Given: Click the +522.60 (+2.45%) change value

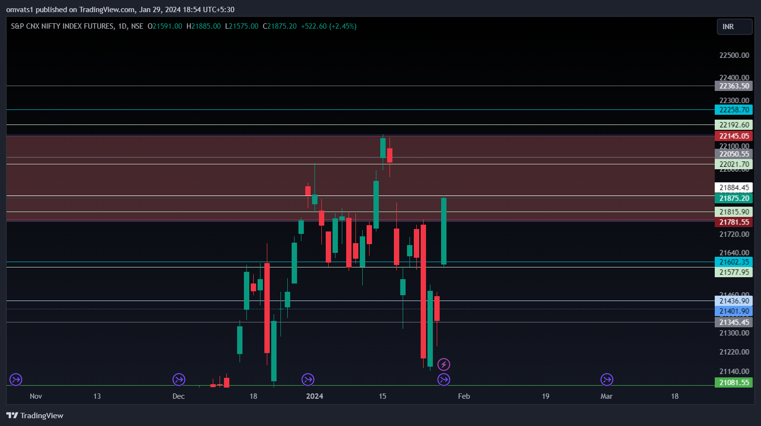Looking at the screenshot, I should click(329, 26).
